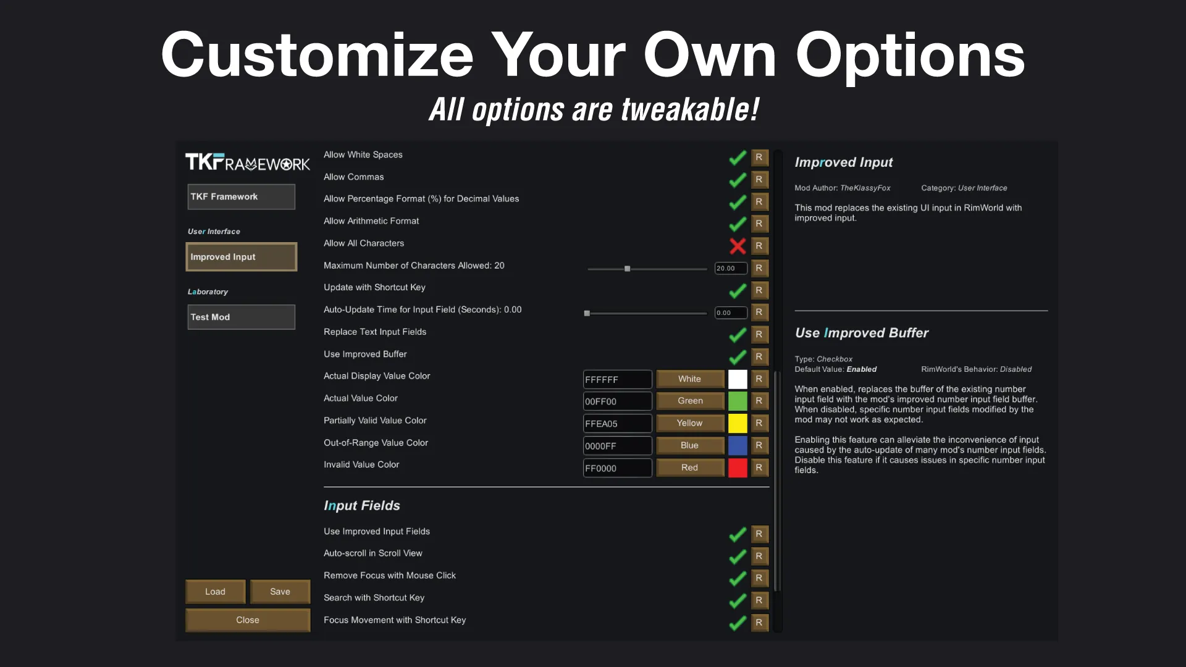The width and height of the screenshot is (1186, 667).
Task: Reset the Allow White Spaces option
Action: click(x=759, y=157)
